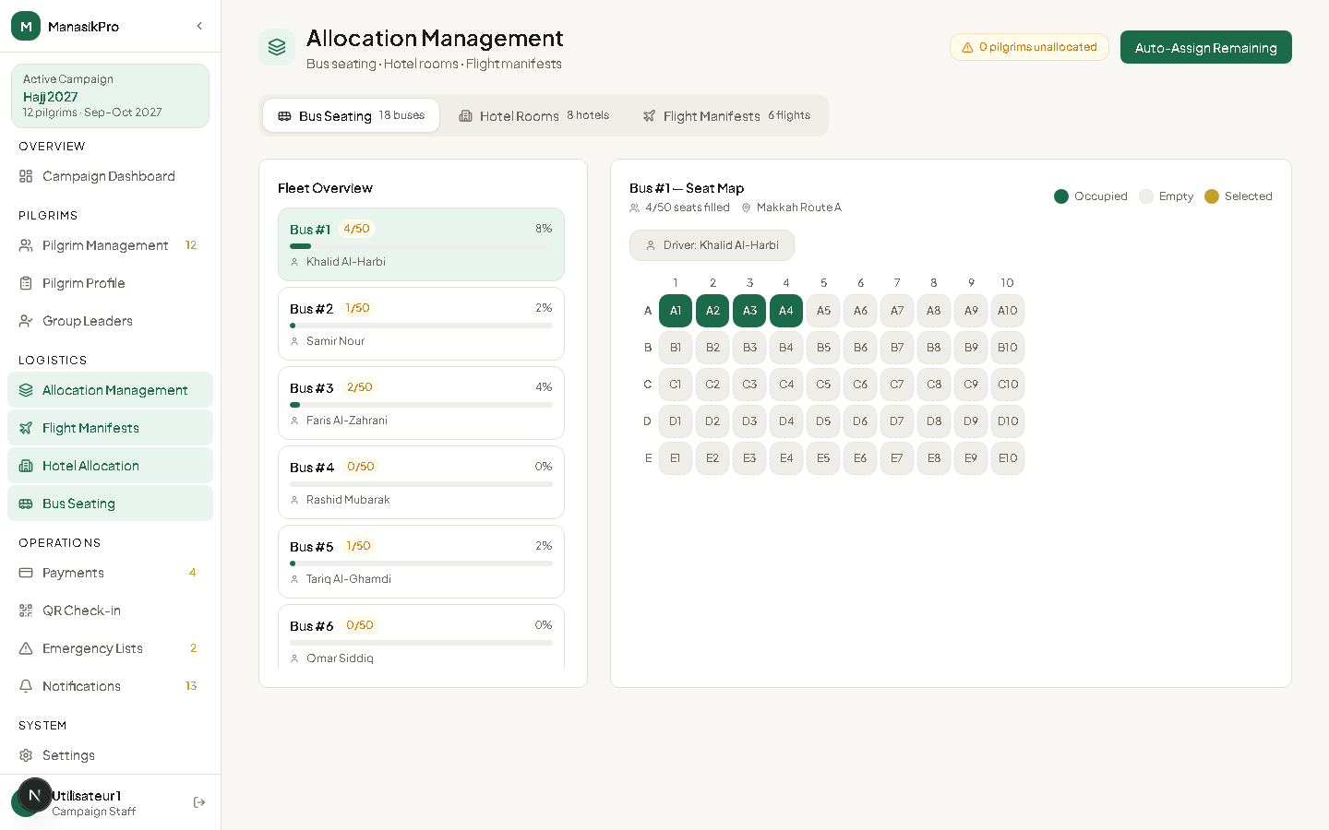Click the Payments card icon

click(x=26, y=573)
